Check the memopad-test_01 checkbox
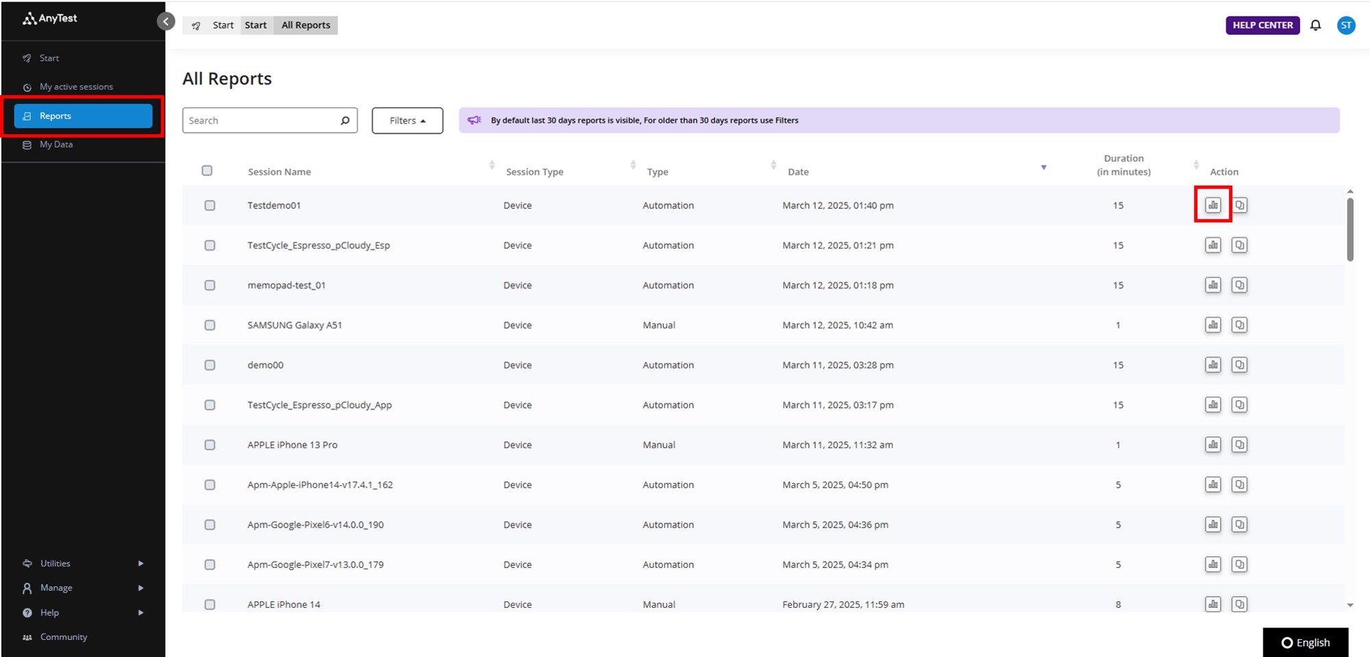The image size is (1370, 657). tap(210, 285)
